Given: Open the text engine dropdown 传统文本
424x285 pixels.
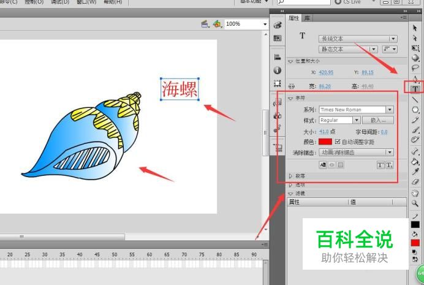Looking at the screenshot, I should point(358,39).
